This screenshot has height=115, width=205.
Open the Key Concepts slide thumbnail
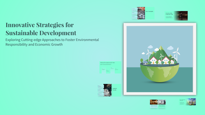[x=143, y=13]
